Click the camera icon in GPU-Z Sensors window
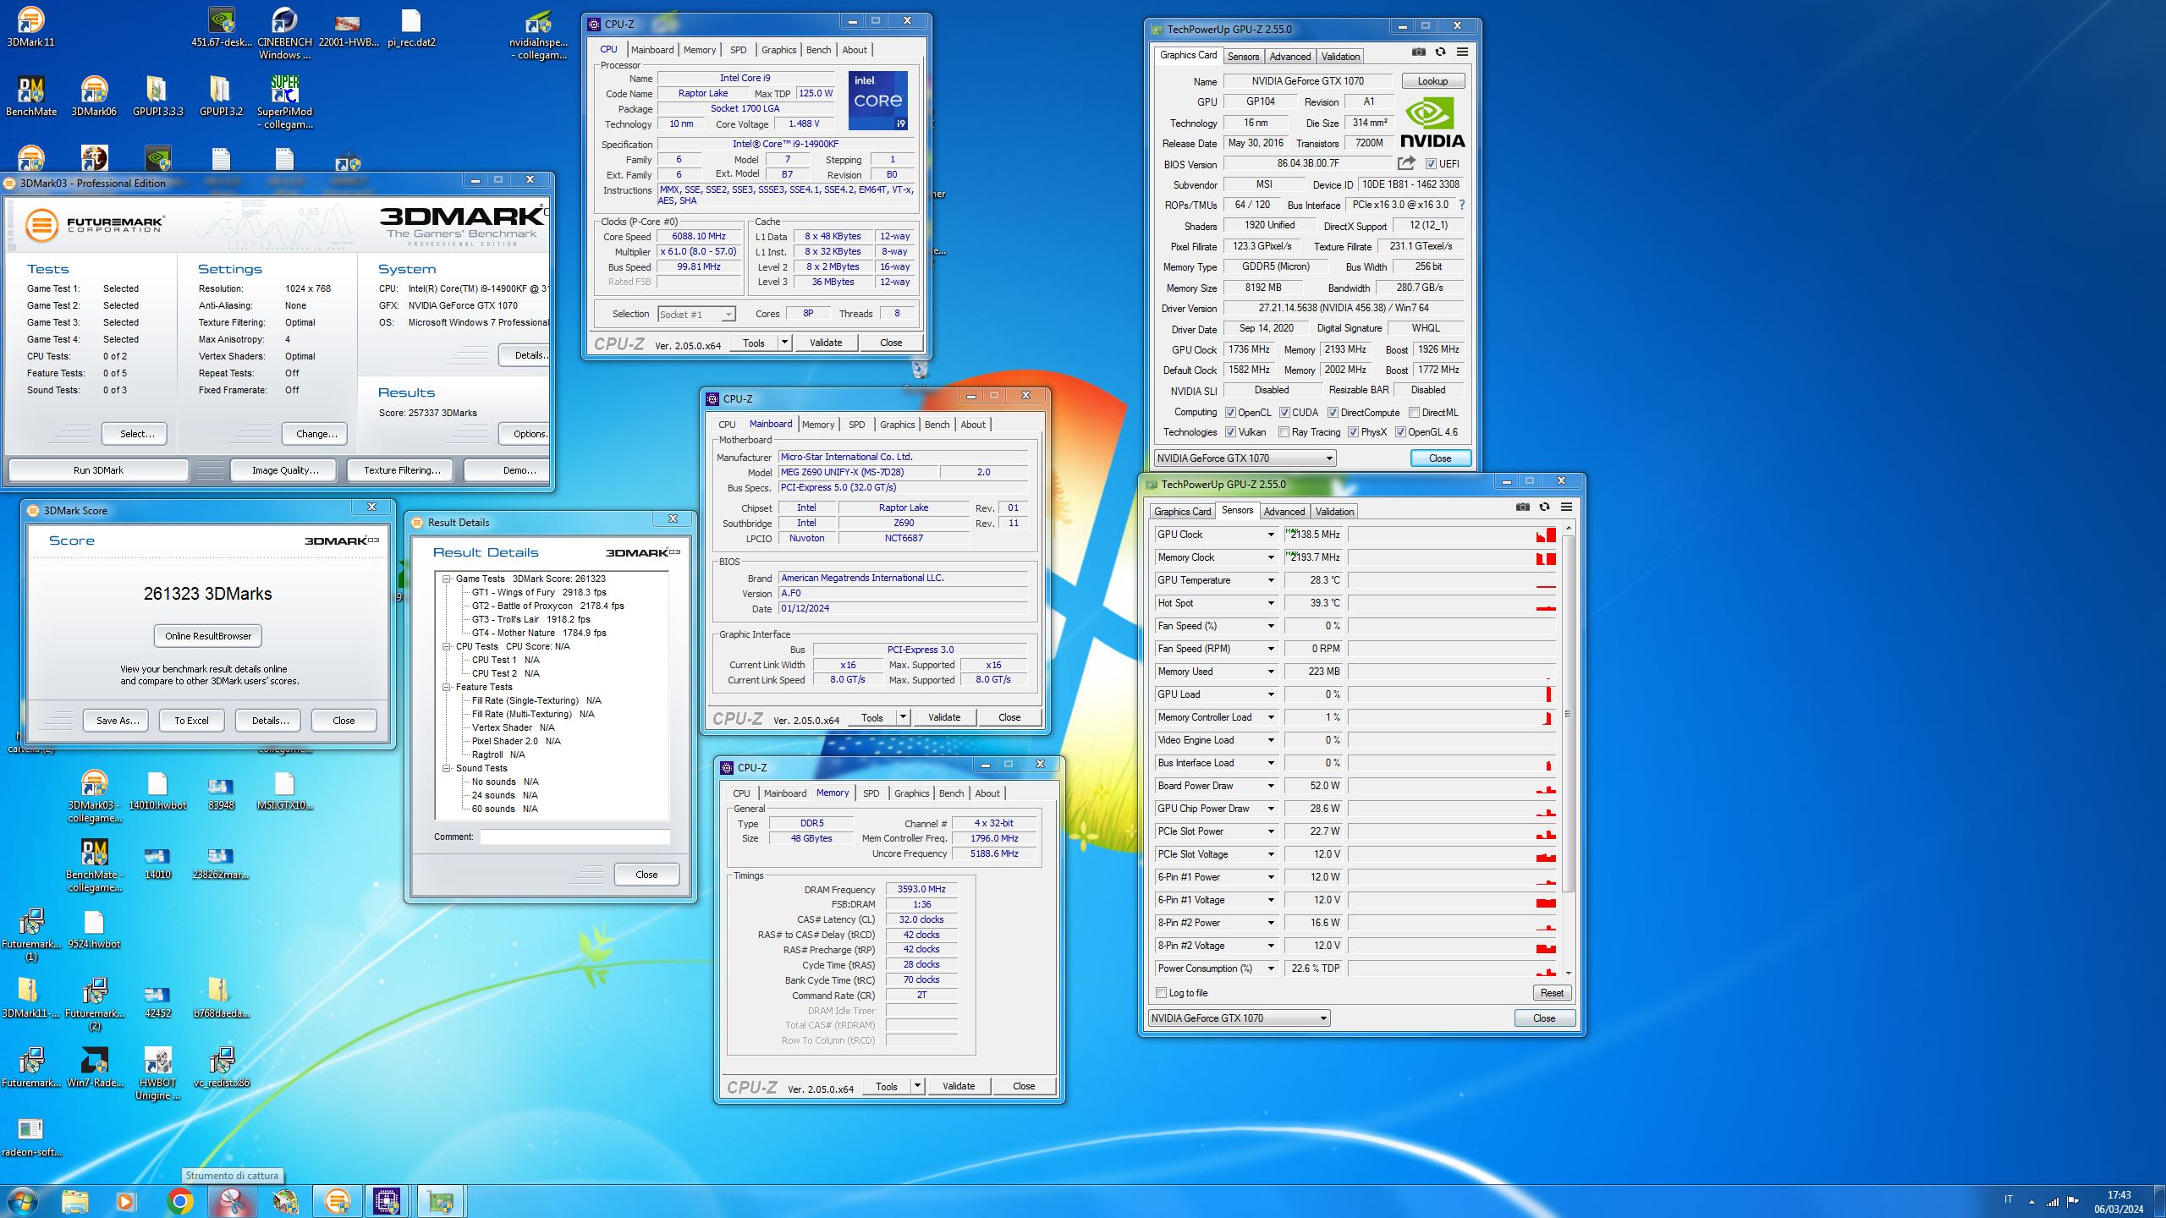The image size is (2166, 1218). pos(1522,507)
